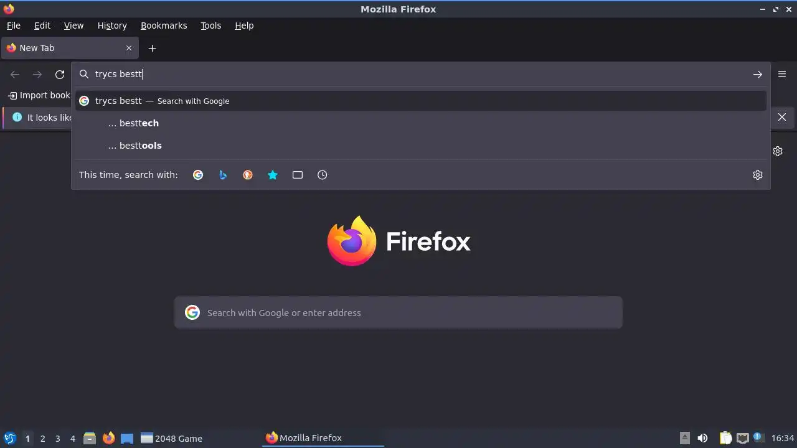Search bookmarks with the star icon
797x448 pixels.
pyautogui.click(x=273, y=175)
